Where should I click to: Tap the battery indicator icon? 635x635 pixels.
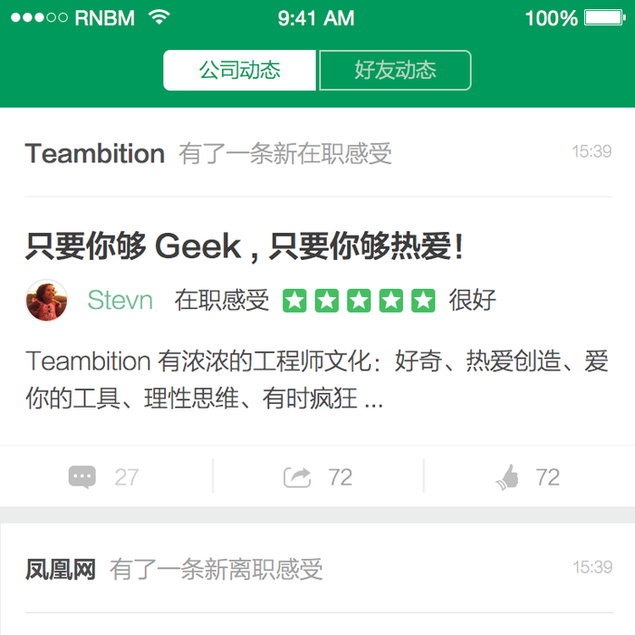[605, 18]
